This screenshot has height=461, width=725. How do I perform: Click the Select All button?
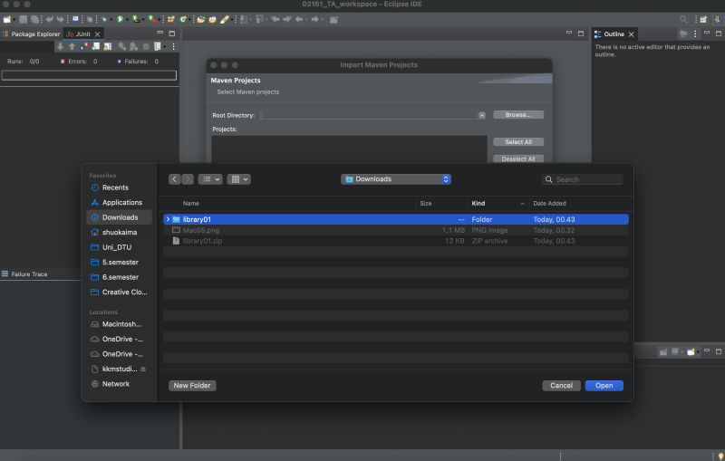tap(518, 142)
